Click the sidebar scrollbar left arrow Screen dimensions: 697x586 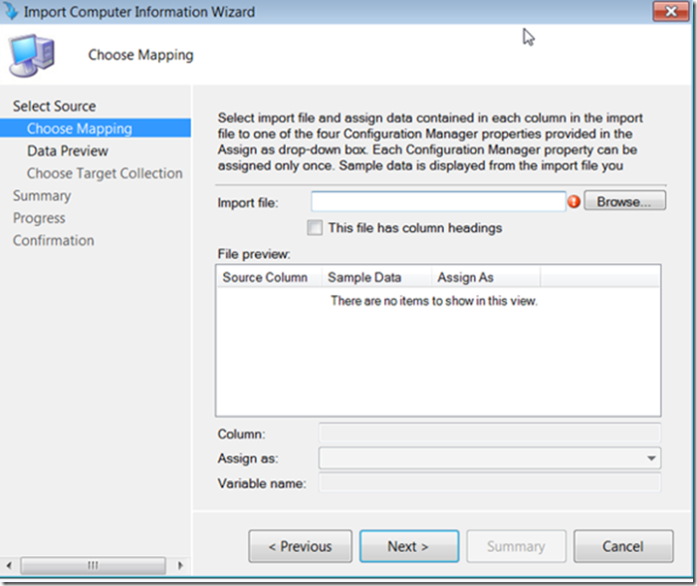(9, 565)
